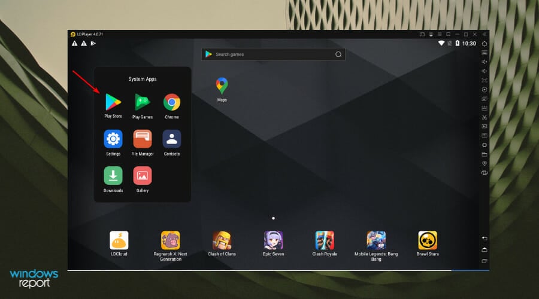Click the circular play-arrow sidebar icon

(x=485, y=90)
